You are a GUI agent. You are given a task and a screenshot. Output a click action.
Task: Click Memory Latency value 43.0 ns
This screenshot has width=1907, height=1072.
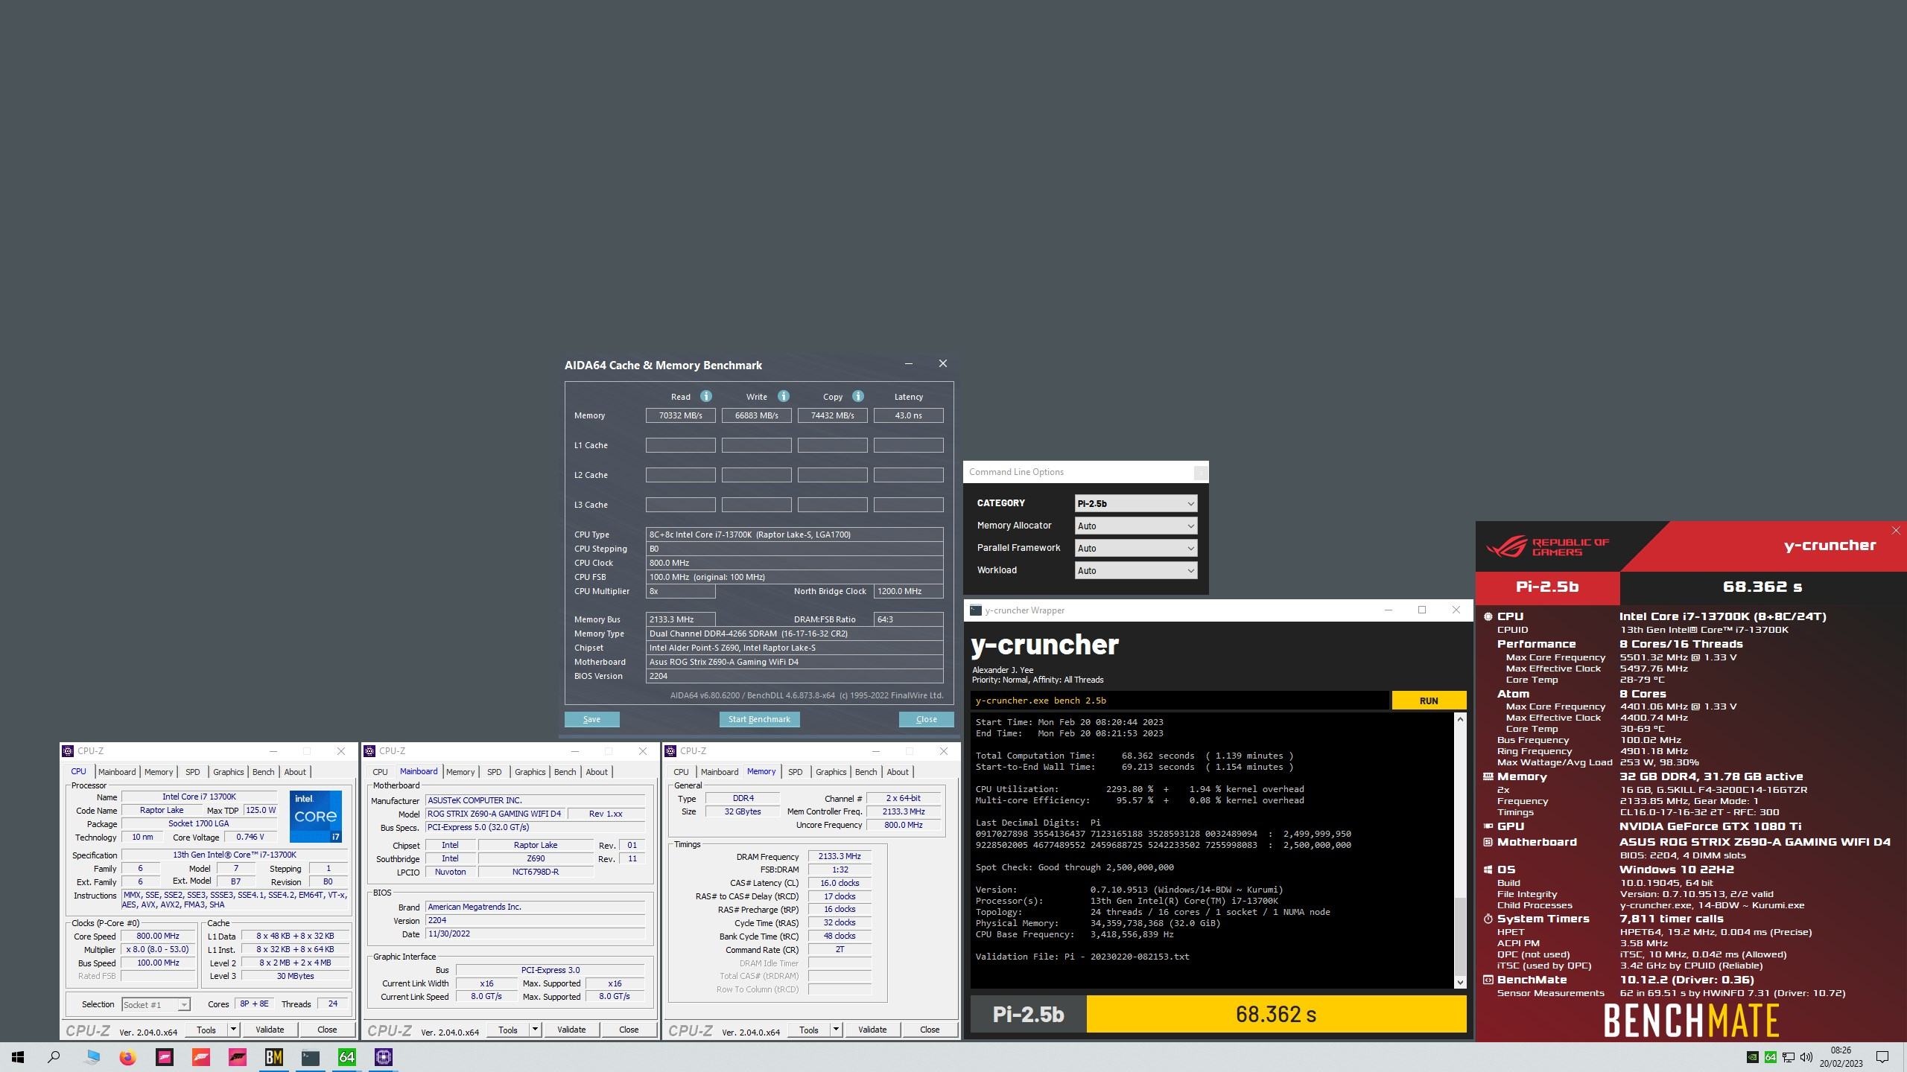click(908, 415)
